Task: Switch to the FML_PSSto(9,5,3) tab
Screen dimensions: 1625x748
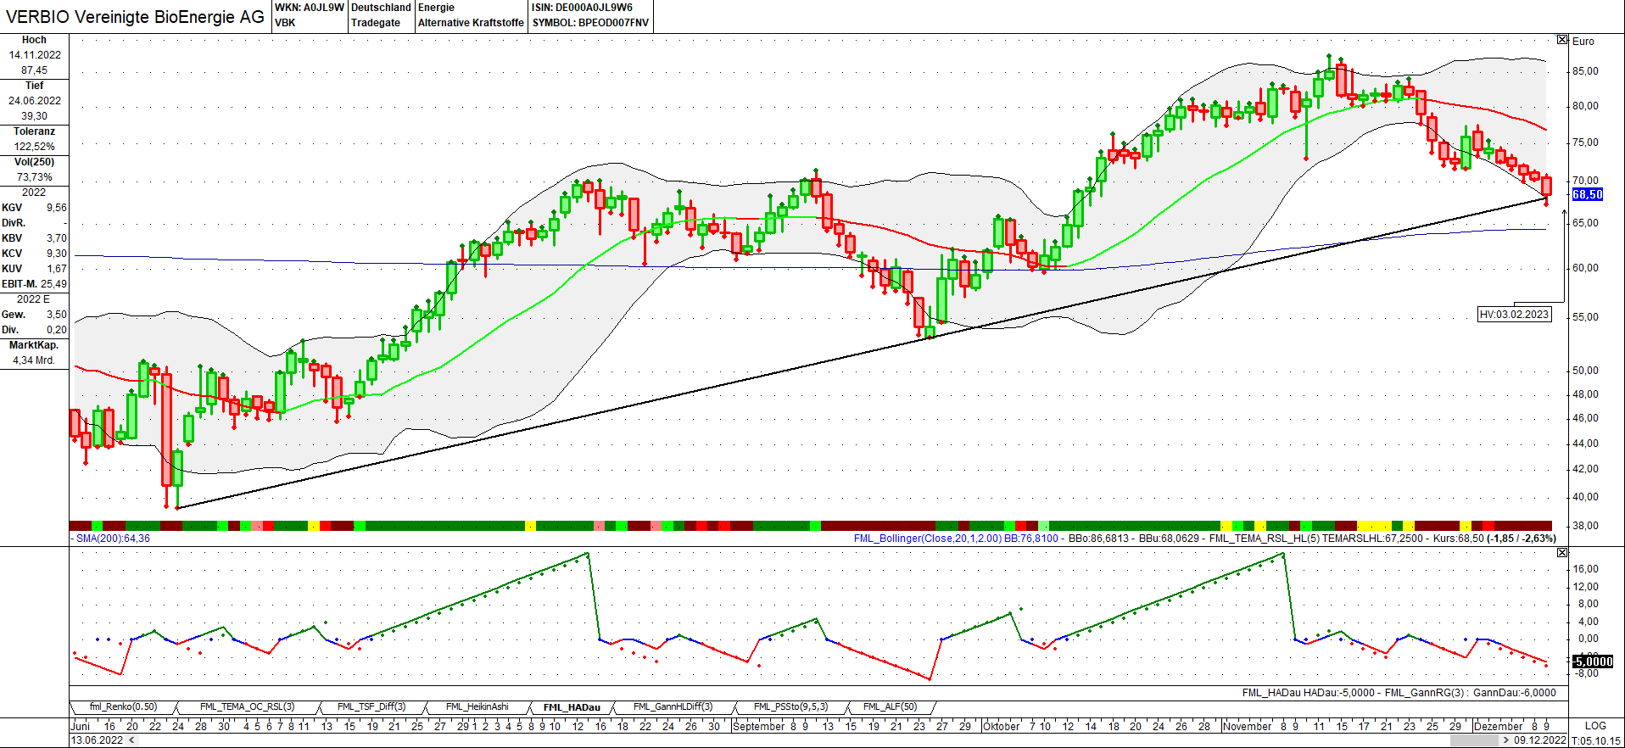Action: [x=790, y=707]
